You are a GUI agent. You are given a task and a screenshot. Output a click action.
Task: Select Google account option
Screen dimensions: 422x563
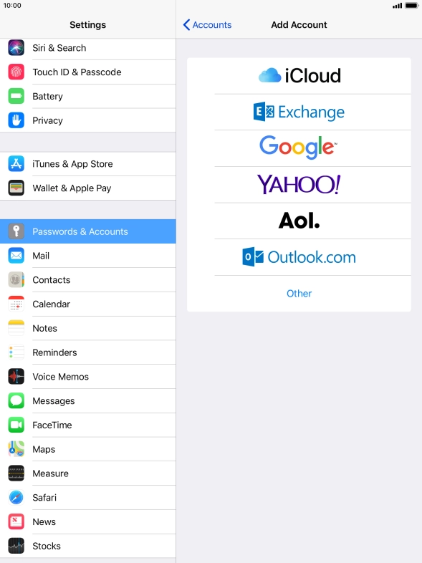point(299,148)
